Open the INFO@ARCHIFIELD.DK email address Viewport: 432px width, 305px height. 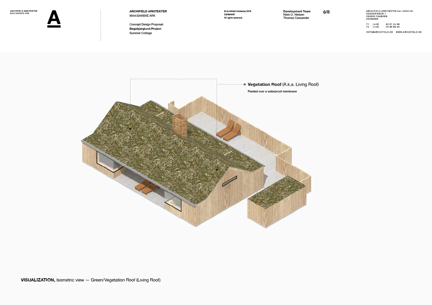click(379, 32)
